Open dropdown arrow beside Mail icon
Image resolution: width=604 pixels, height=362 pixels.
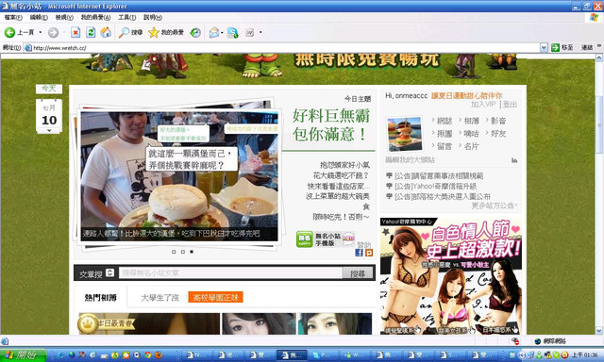222,33
